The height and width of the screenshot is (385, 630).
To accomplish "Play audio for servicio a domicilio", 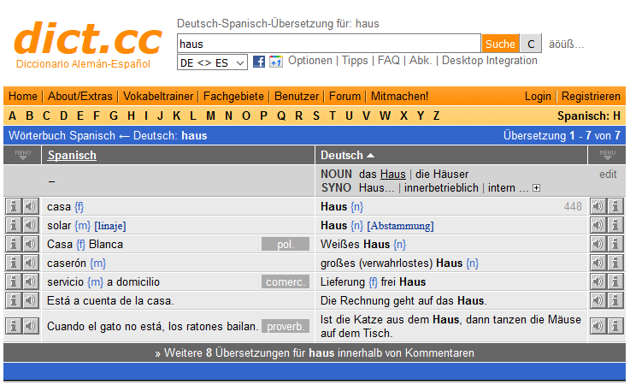I will click(x=30, y=281).
